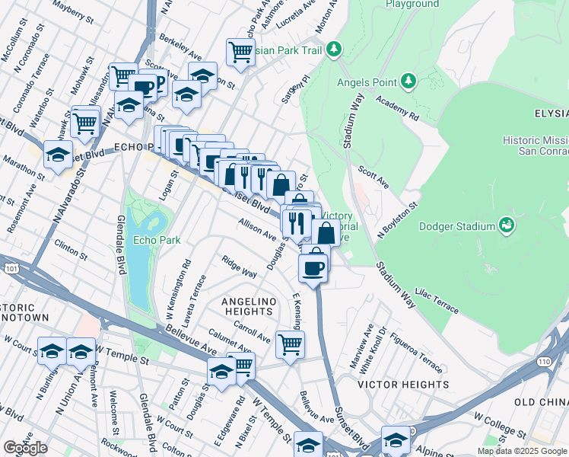Click the graduation cap marker near N Burlington
Screen dimensions: 569x457
tap(52, 353)
